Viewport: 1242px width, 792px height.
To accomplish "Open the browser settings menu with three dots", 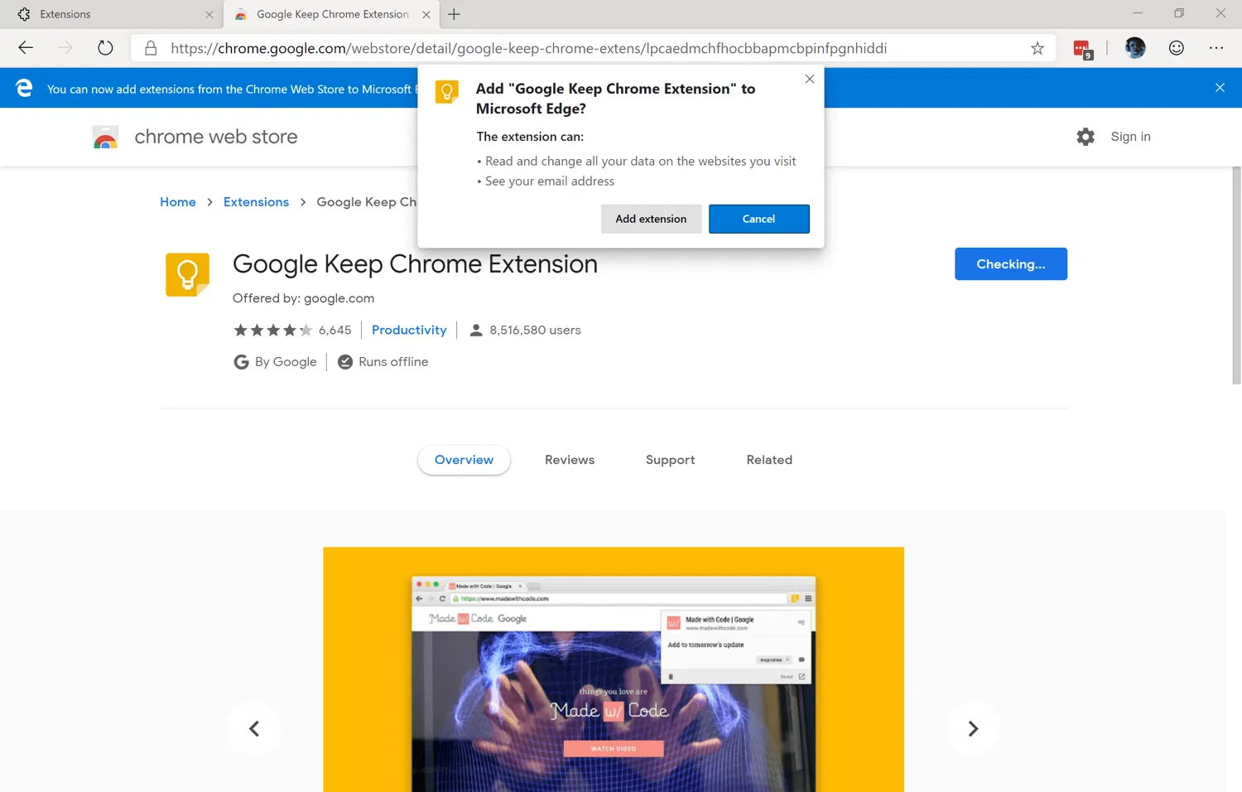I will [x=1216, y=47].
